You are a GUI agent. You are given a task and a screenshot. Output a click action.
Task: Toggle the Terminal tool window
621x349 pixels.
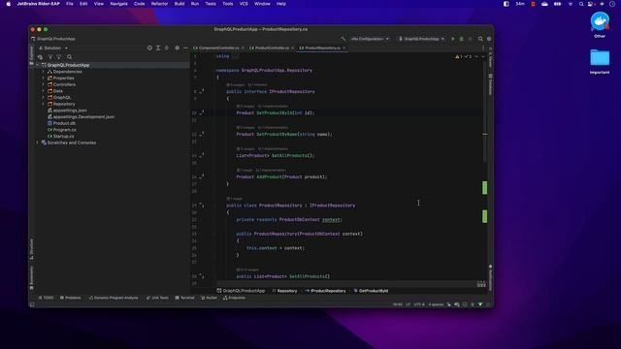pos(185,298)
